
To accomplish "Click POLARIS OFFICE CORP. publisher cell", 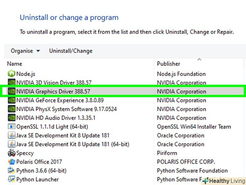I will 186,162.
